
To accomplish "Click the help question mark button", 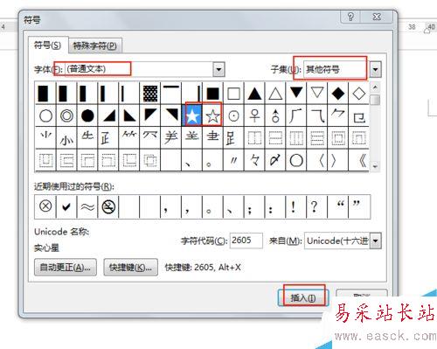I will (350, 17).
